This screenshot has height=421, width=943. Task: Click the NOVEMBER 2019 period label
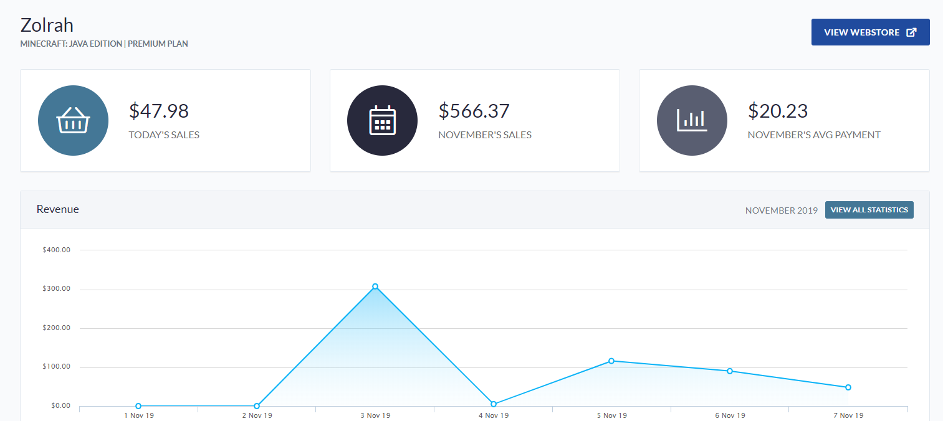tap(781, 210)
